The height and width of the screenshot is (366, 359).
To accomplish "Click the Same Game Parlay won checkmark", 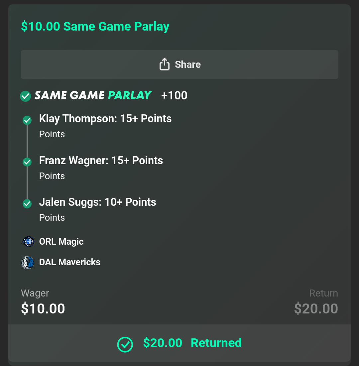I will [x=26, y=96].
